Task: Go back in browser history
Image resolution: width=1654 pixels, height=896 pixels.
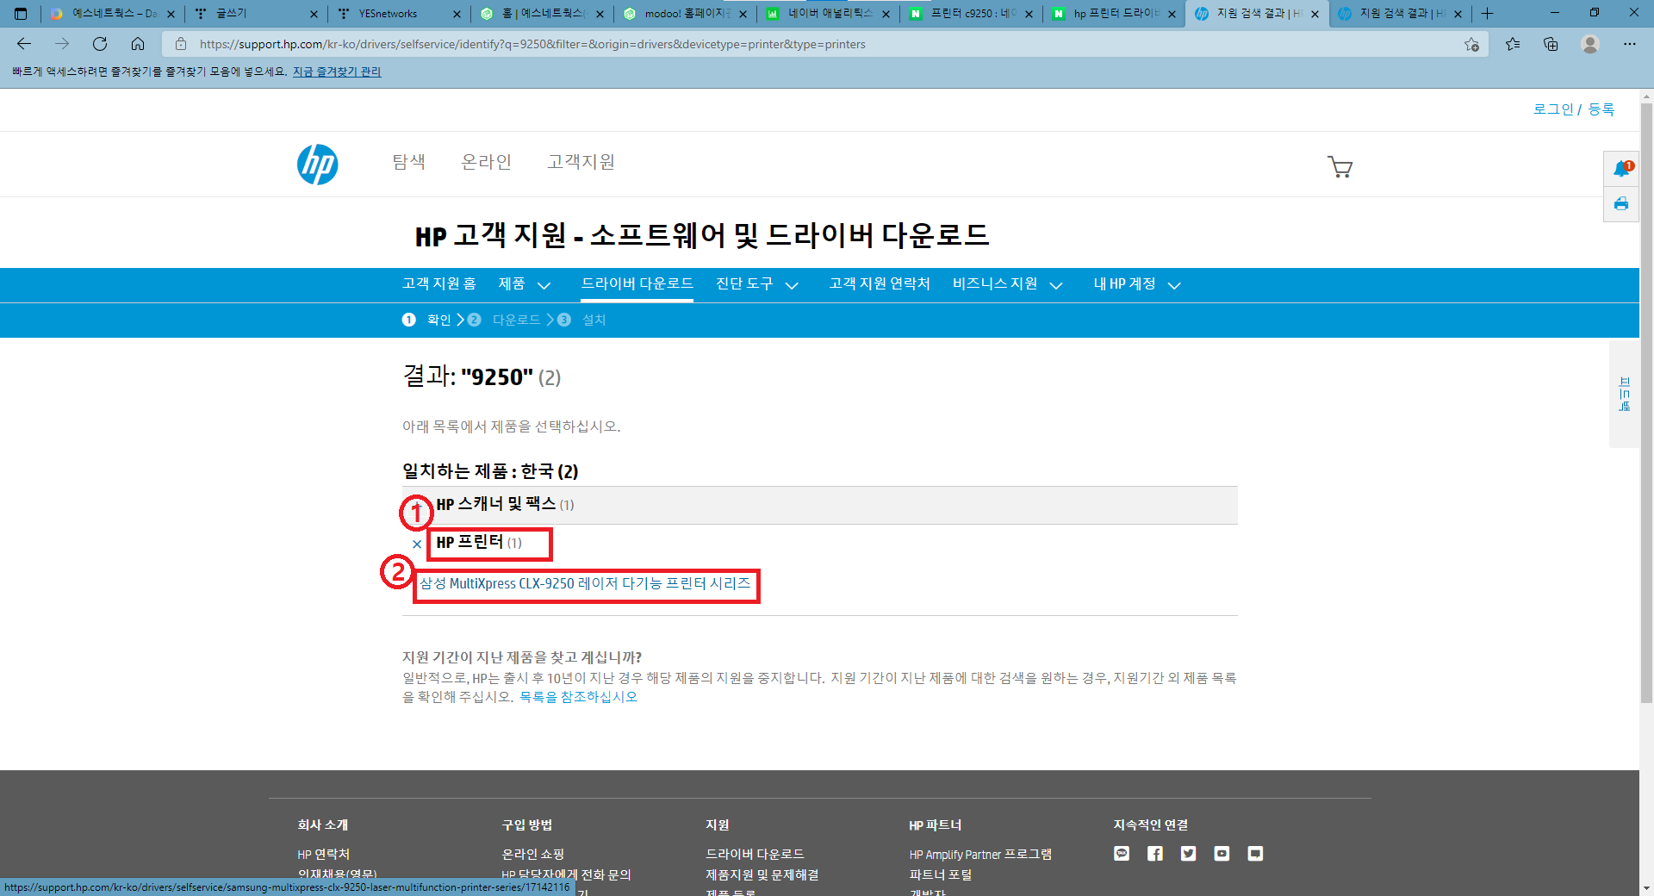Action: [x=24, y=44]
